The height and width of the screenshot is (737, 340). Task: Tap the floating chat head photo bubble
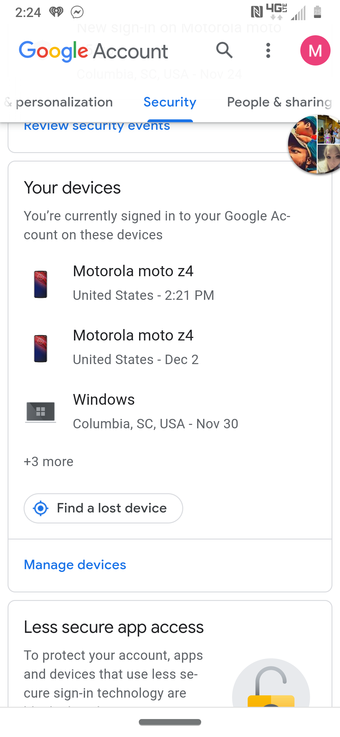(x=314, y=144)
